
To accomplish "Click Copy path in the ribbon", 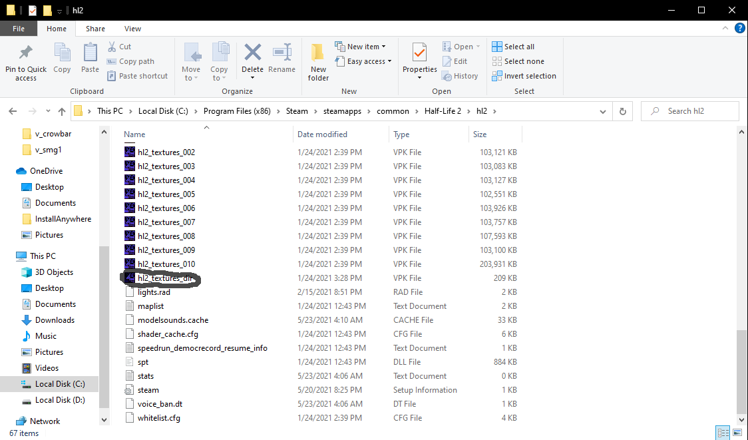I will coord(130,61).
